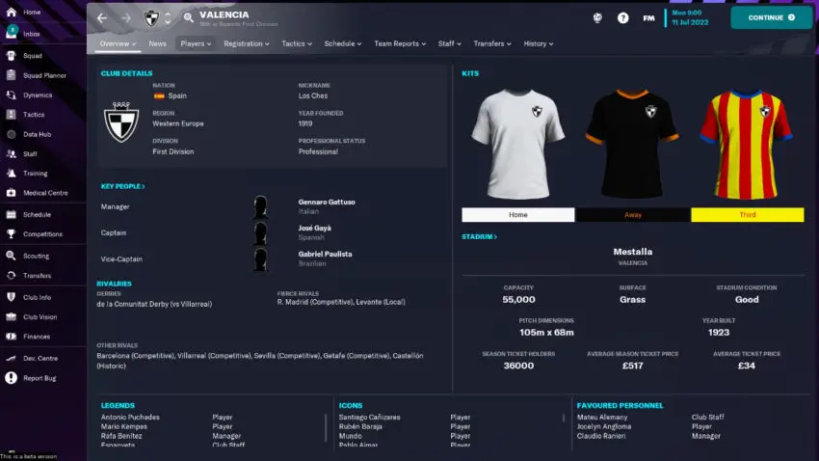Open Dev. Centre icon in sidebar
Viewport: 819px width, 461px height.
coord(11,358)
